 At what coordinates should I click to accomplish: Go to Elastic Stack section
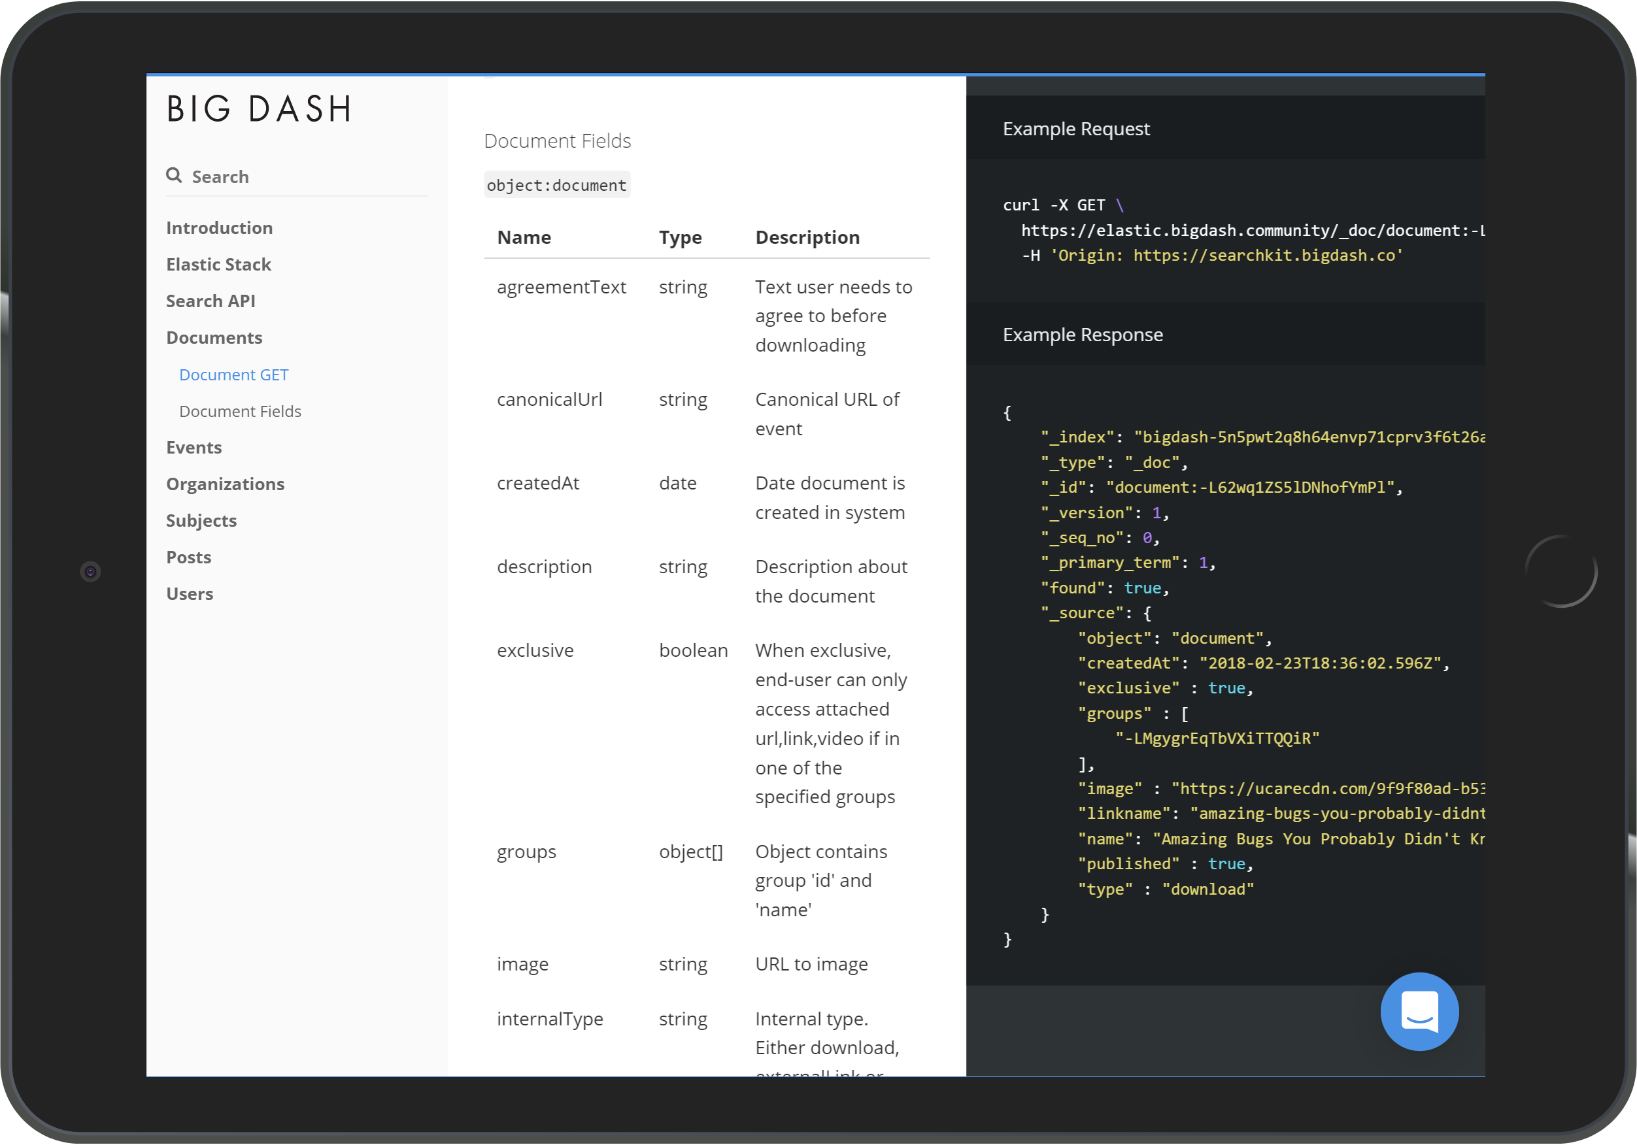tap(218, 265)
